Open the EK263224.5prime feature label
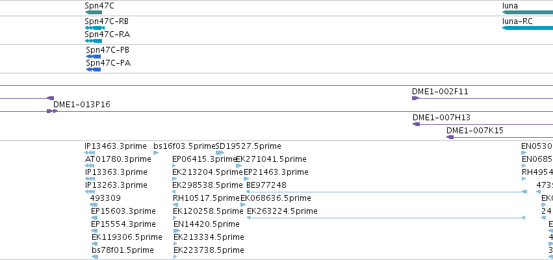 tap(282, 211)
